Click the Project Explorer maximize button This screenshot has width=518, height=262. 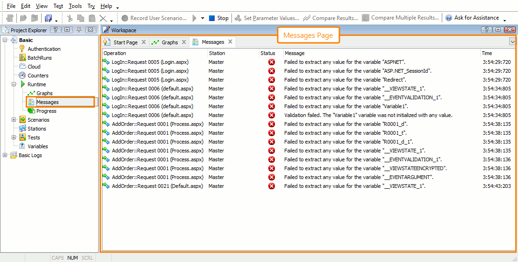[x=67, y=30]
